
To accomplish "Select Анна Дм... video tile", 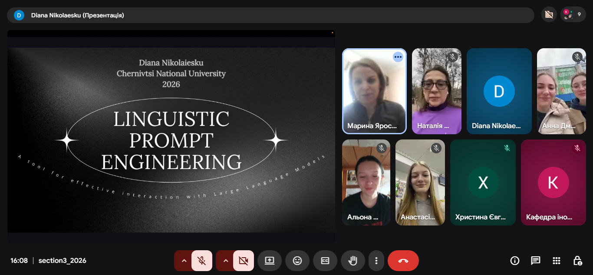I will [x=562, y=91].
